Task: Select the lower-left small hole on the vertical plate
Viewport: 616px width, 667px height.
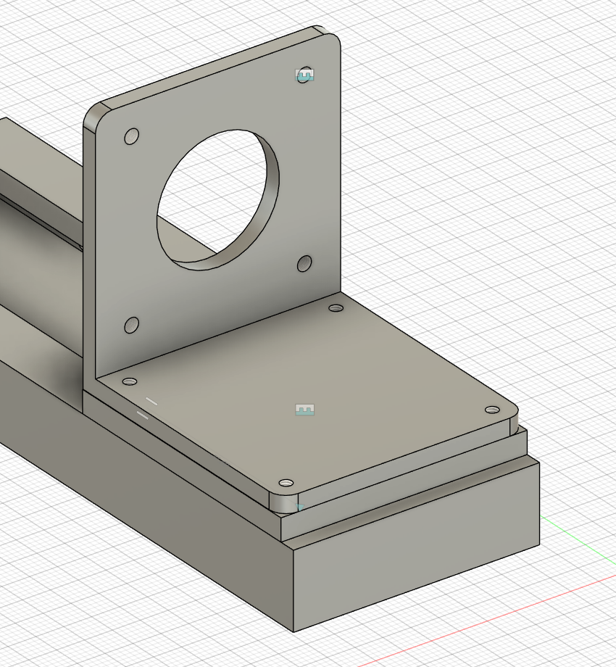Action: [131, 325]
